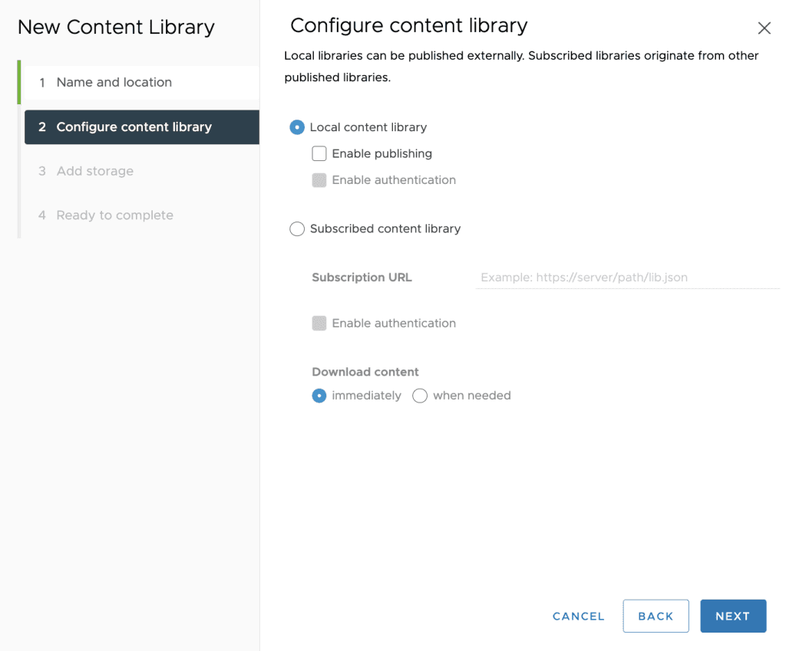Click the BACK button

[x=656, y=616]
